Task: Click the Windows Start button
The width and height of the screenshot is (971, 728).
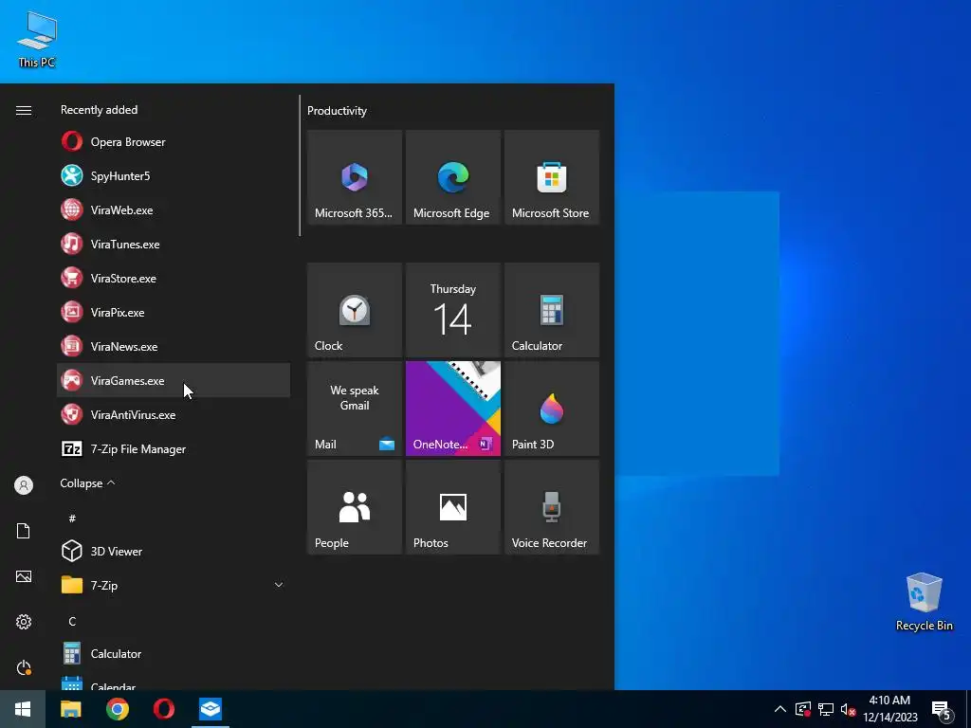Action: click(x=23, y=709)
